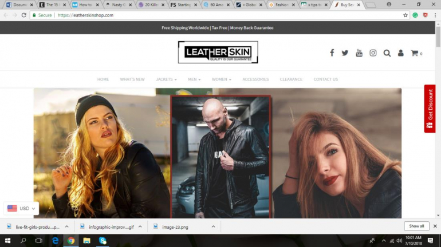441x247 pixels.
Task: Open the Facebook social icon
Action: pos(332,53)
